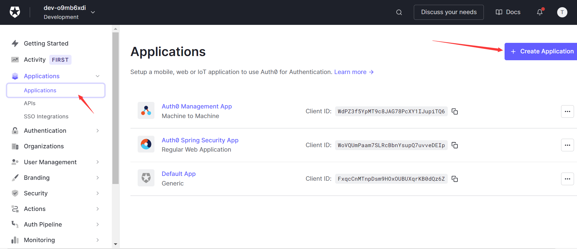
Task: Click the Monitoring bar chart icon
Action: [x=15, y=240]
